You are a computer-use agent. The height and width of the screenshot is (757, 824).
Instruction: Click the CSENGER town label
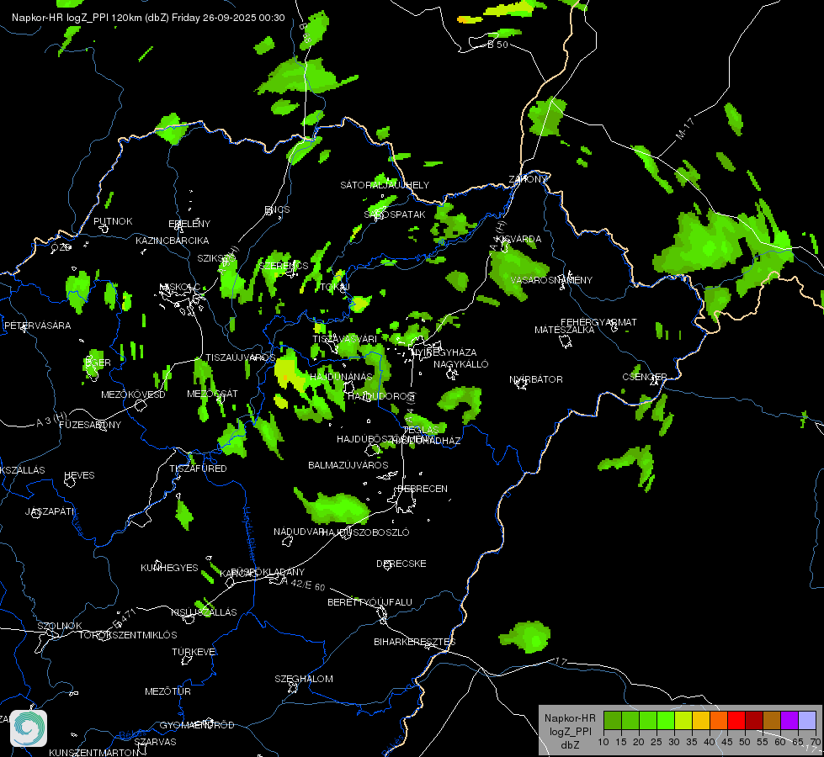click(x=644, y=377)
